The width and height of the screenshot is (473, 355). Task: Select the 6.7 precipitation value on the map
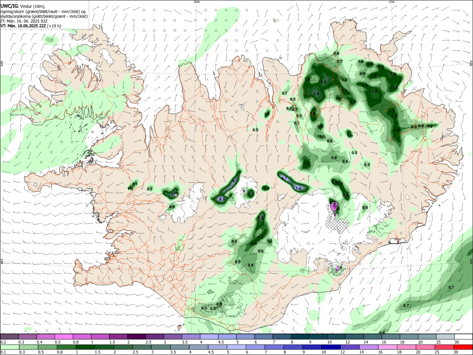pos(284,178)
